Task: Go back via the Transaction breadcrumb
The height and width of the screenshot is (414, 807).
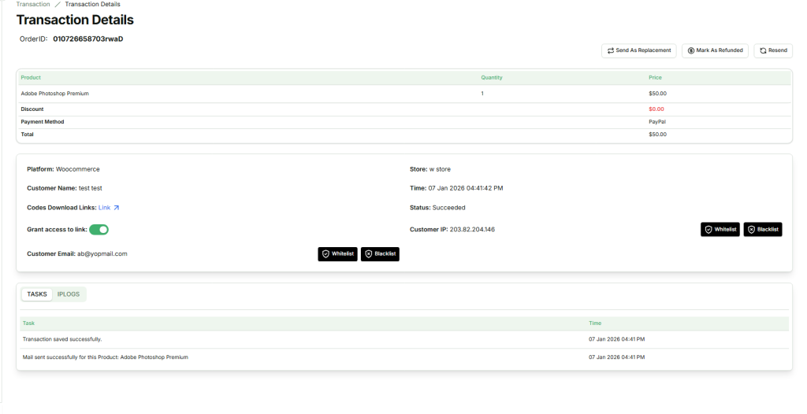Action: pyautogui.click(x=33, y=5)
